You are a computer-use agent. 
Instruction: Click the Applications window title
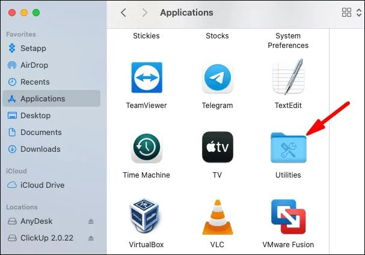coord(186,13)
